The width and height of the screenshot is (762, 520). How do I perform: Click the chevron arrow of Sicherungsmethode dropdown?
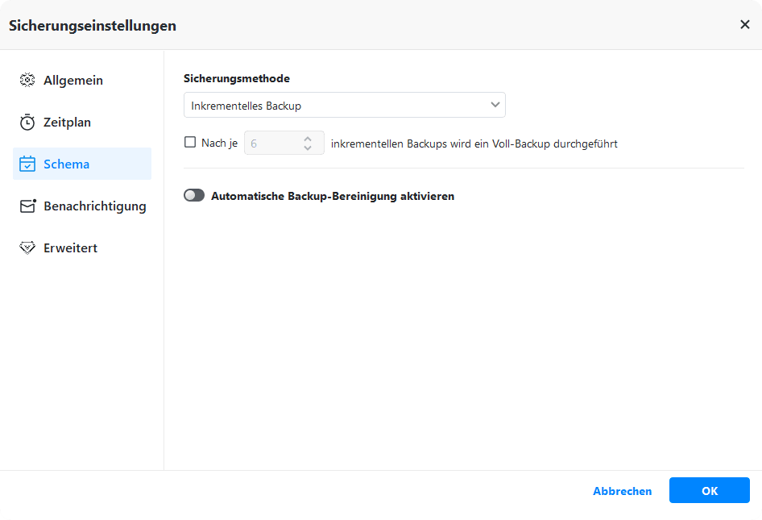(495, 106)
